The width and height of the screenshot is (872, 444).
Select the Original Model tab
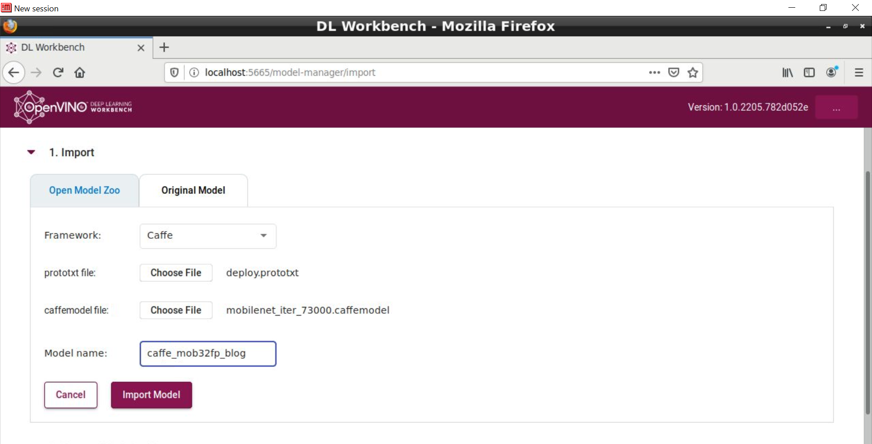(193, 190)
